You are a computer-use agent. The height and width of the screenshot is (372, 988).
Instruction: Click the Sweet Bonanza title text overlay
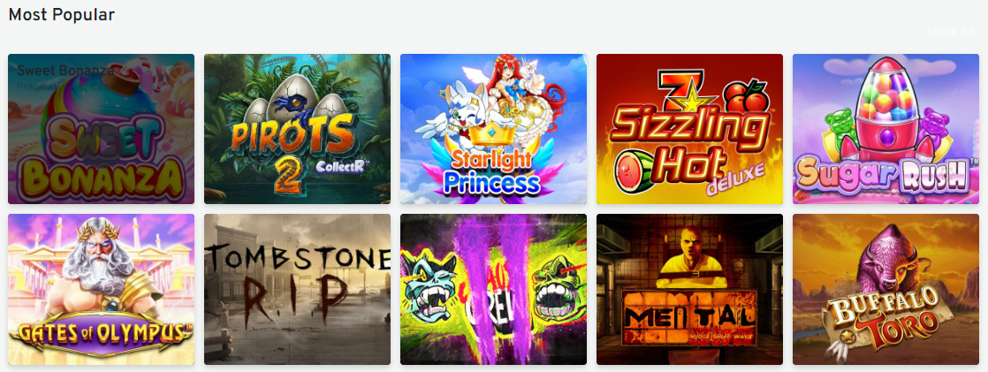pyautogui.click(x=65, y=71)
